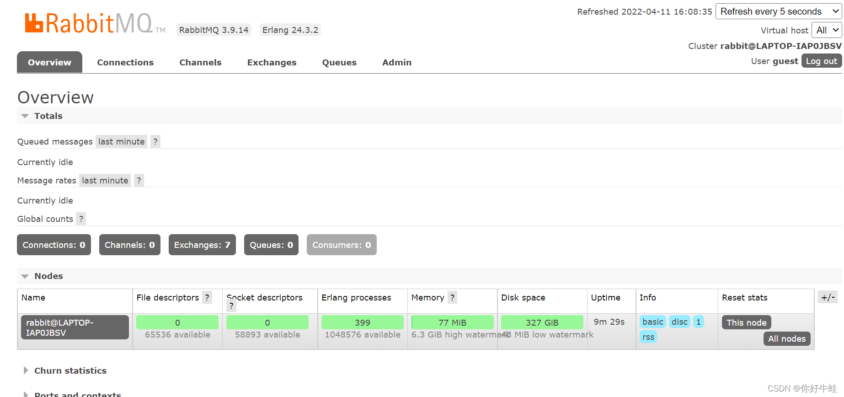Log out the guest user
Screen dimensions: 844x397
(821, 61)
